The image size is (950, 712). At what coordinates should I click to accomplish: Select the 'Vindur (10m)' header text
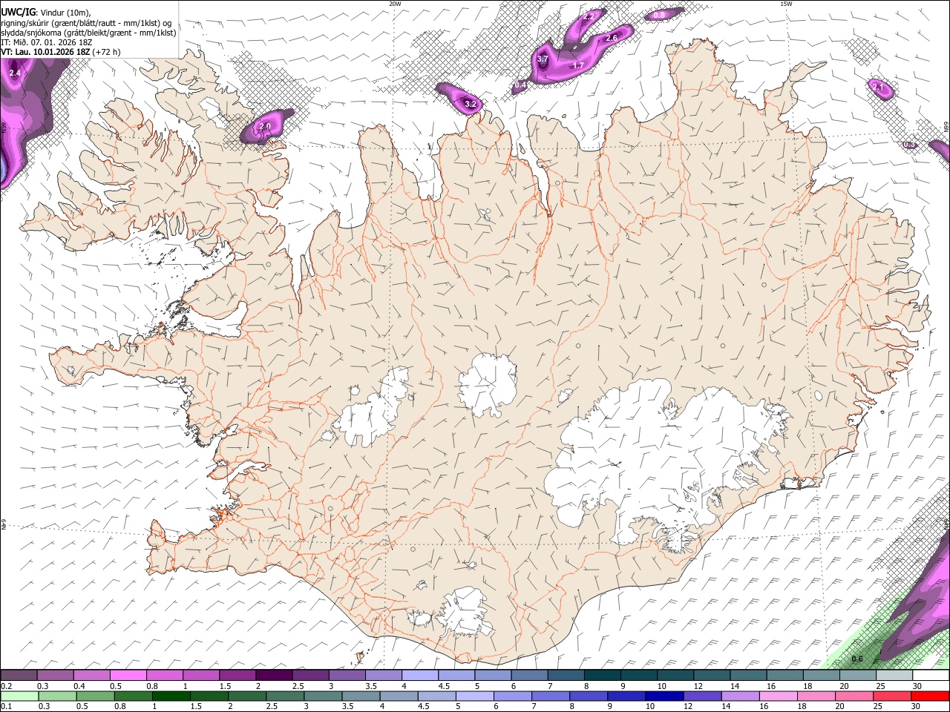point(64,13)
